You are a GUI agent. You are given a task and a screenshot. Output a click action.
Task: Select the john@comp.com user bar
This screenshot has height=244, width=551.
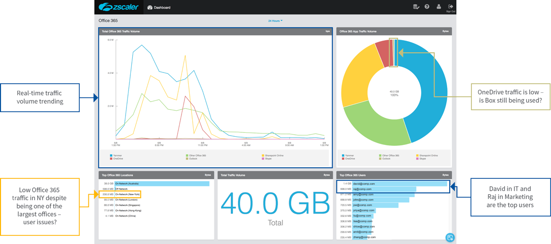pyautogui.click(x=381, y=200)
